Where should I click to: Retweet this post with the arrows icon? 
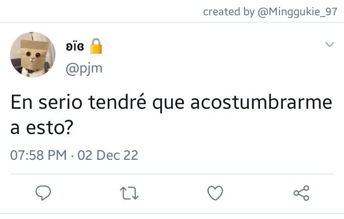click(129, 193)
